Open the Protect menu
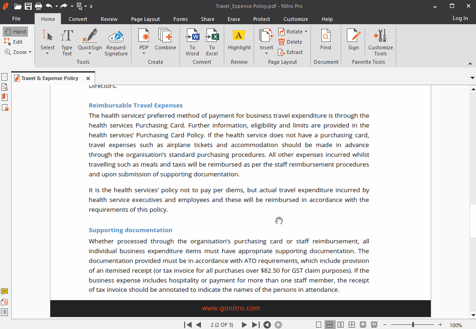Image resolution: width=476 pixels, height=329 pixels. click(x=261, y=19)
